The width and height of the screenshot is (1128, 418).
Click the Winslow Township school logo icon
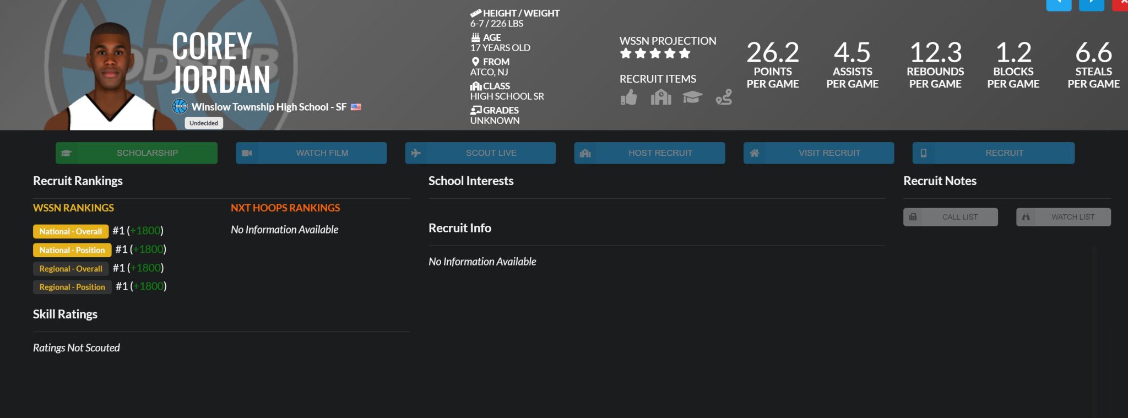coord(180,106)
